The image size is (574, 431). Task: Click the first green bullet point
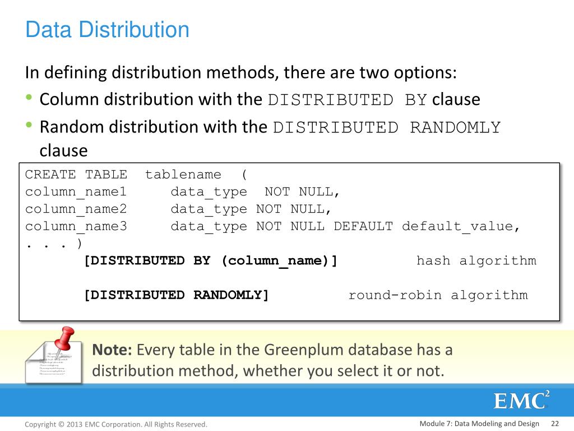pos(29,98)
